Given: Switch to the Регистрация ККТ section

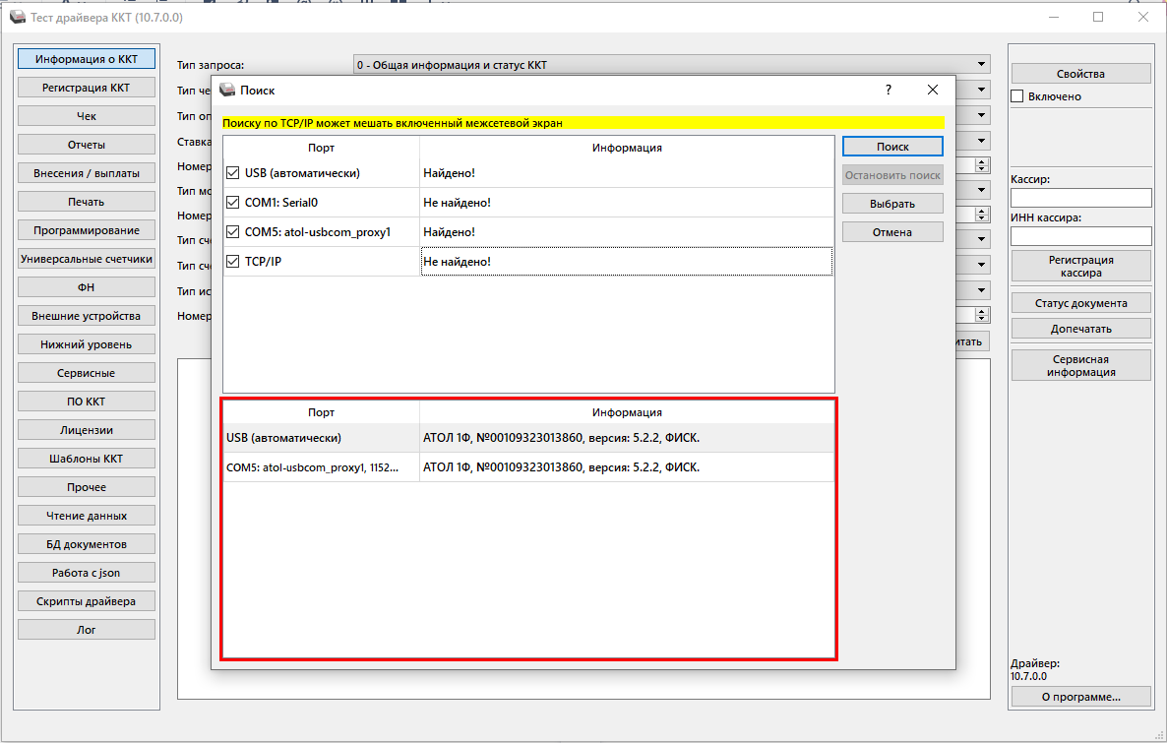Looking at the screenshot, I should pyautogui.click(x=87, y=88).
